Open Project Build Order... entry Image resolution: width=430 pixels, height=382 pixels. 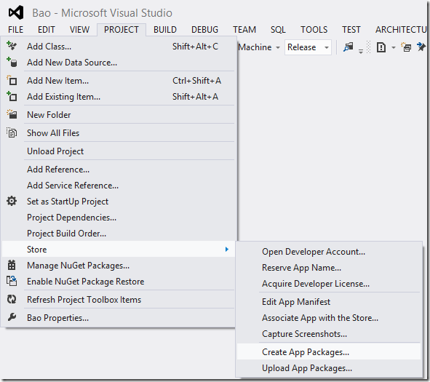coord(119,234)
